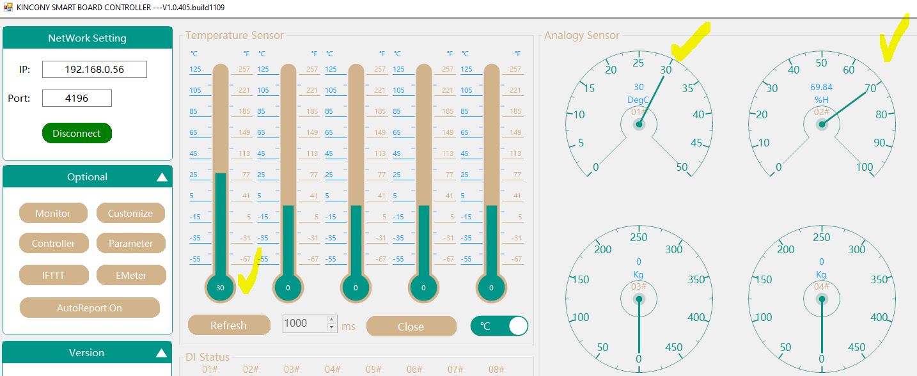Screen dimensions: 917x376
Task: Click the 03# Kg gauge center hub
Action: coord(639,299)
